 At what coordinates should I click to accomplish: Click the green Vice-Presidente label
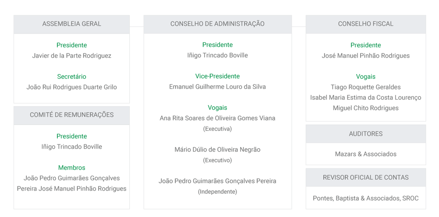coord(218,76)
